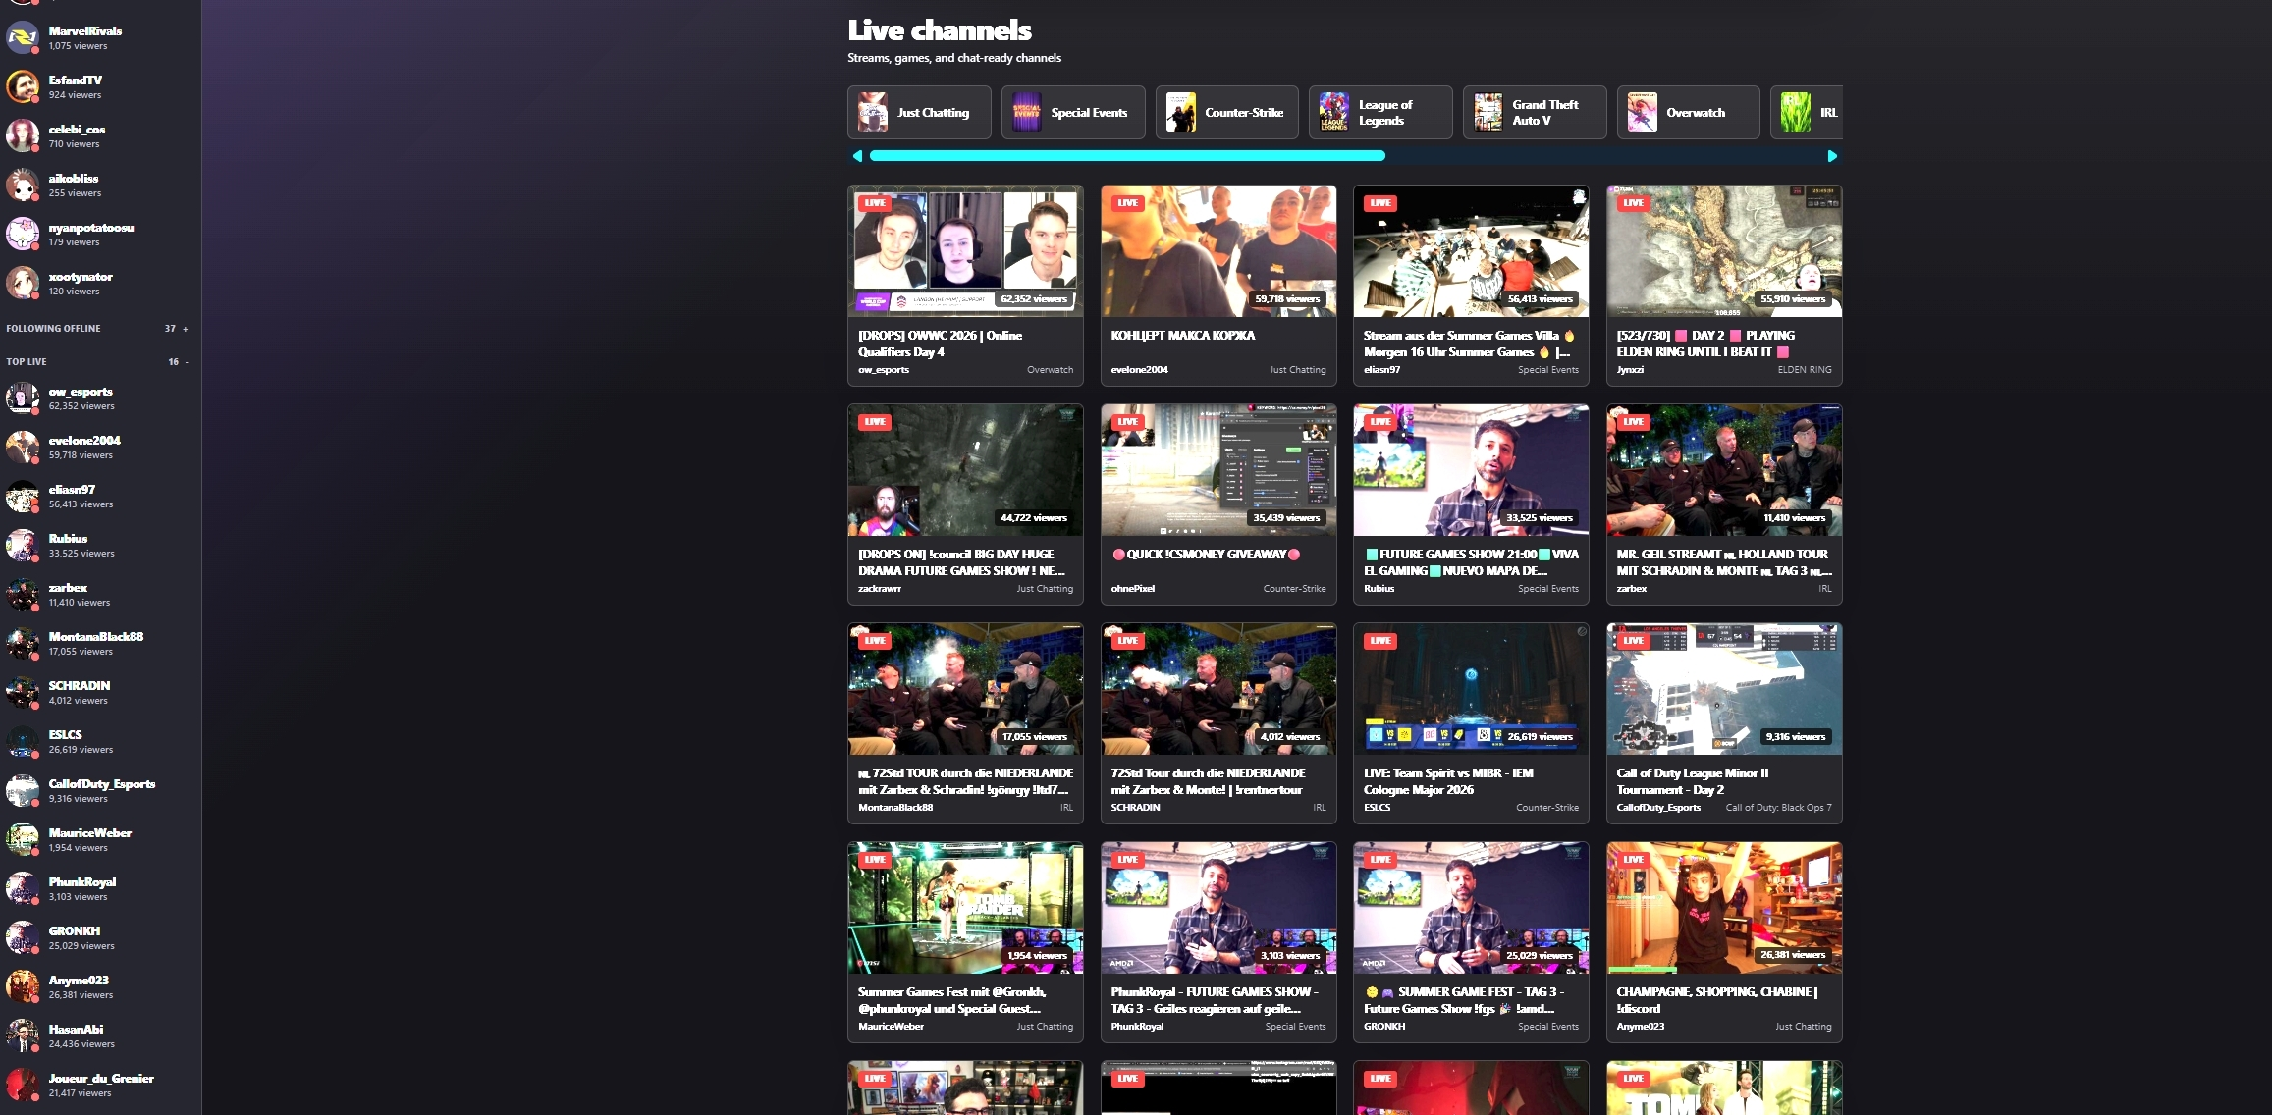Select the Grand Theft Auto V category chip
The height and width of the screenshot is (1115, 2272).
1535,113
